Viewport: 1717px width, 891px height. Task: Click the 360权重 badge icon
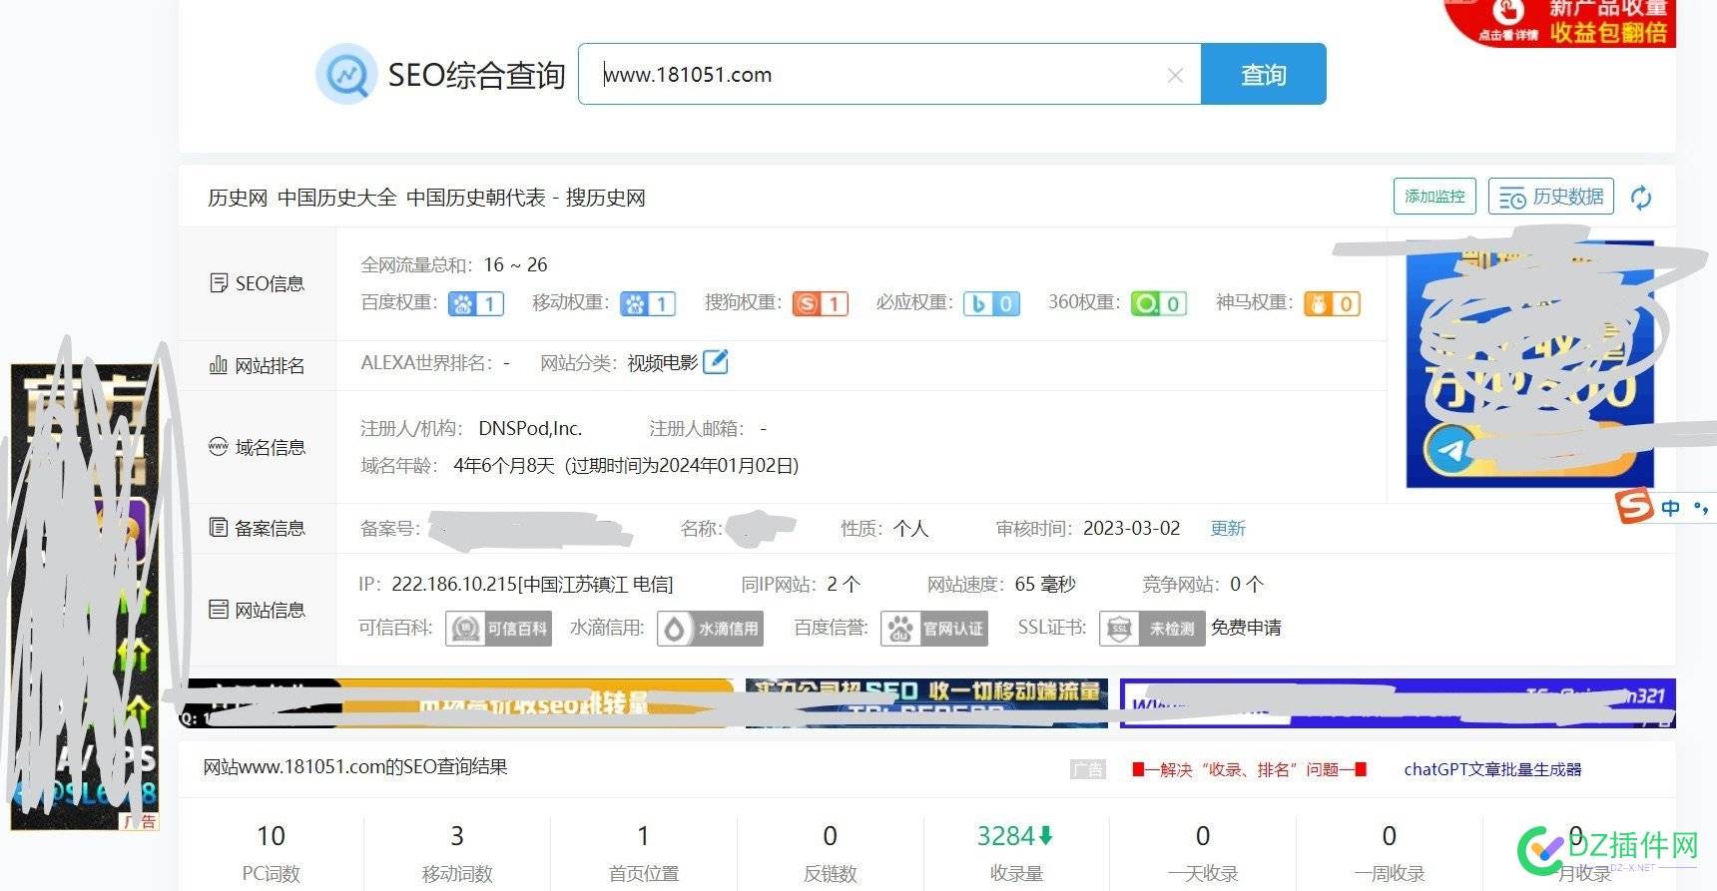click(1159, 303)
